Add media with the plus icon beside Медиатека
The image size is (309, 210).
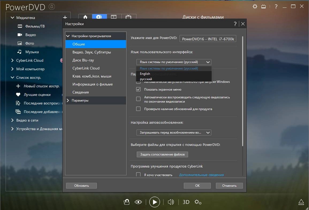coord(65,18)
